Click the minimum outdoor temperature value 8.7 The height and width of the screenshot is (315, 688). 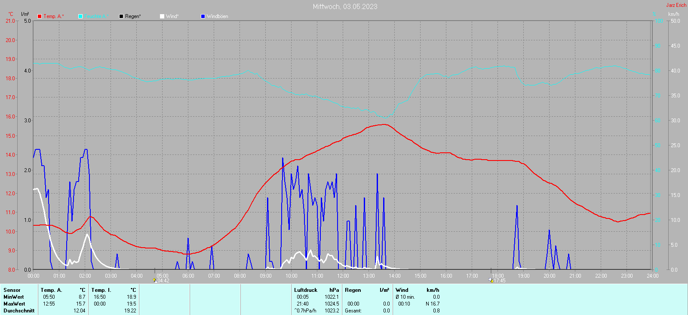coord(82,297)
